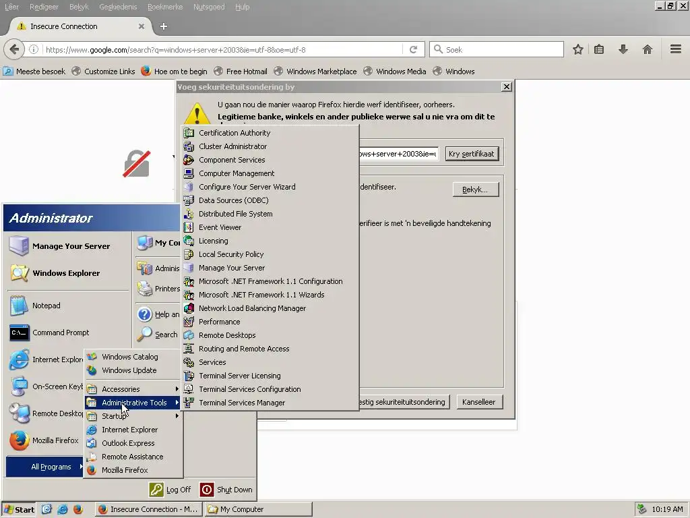Click the Start button
Image resolution: width=690 pixels, height=518 pixels.
tap(19, 509)
